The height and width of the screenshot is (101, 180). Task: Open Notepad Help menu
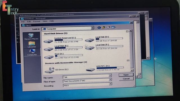click(x=52, y=21)
